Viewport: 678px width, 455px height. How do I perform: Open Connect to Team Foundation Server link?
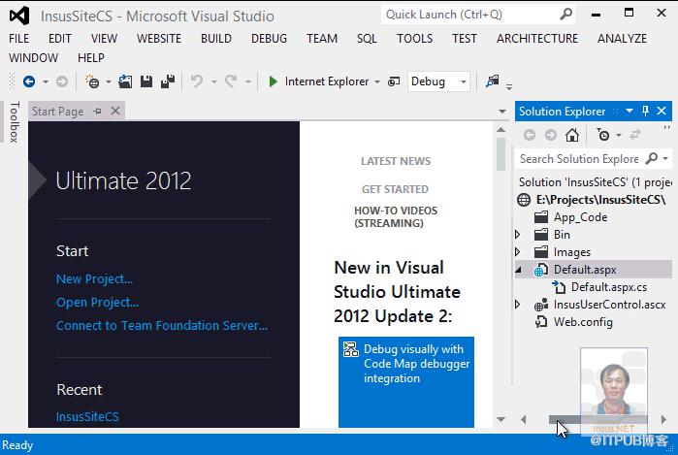(162, 325)
